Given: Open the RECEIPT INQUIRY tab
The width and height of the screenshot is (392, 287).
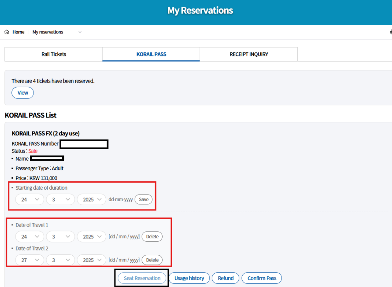Looking at the screenshot, I should click(249, 54).
